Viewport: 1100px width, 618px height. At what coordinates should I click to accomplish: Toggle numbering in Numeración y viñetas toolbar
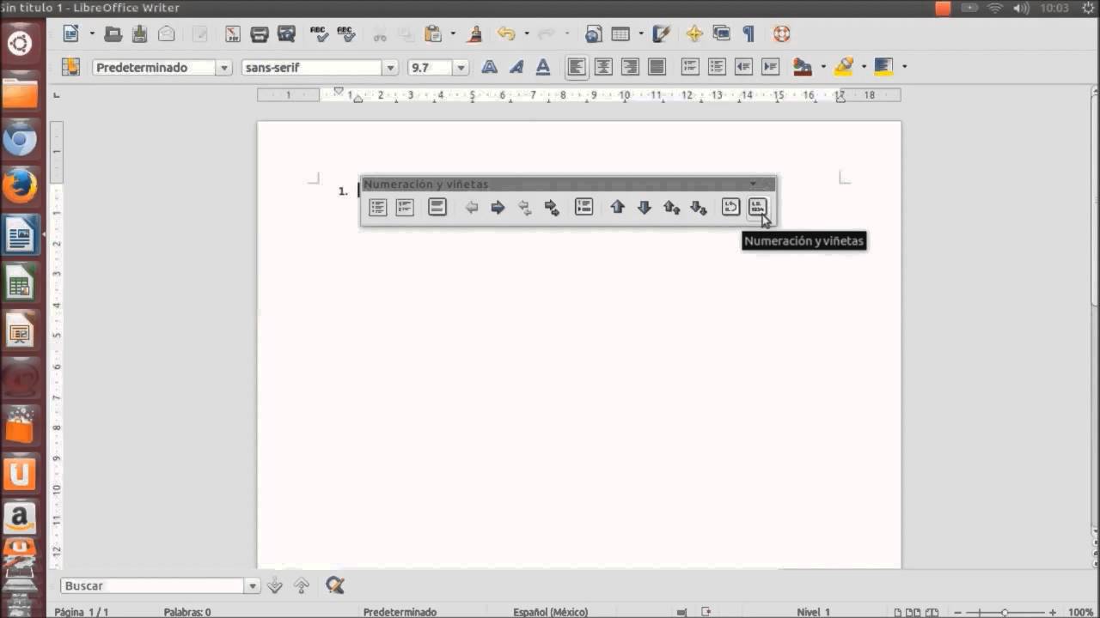click(405, 207)
